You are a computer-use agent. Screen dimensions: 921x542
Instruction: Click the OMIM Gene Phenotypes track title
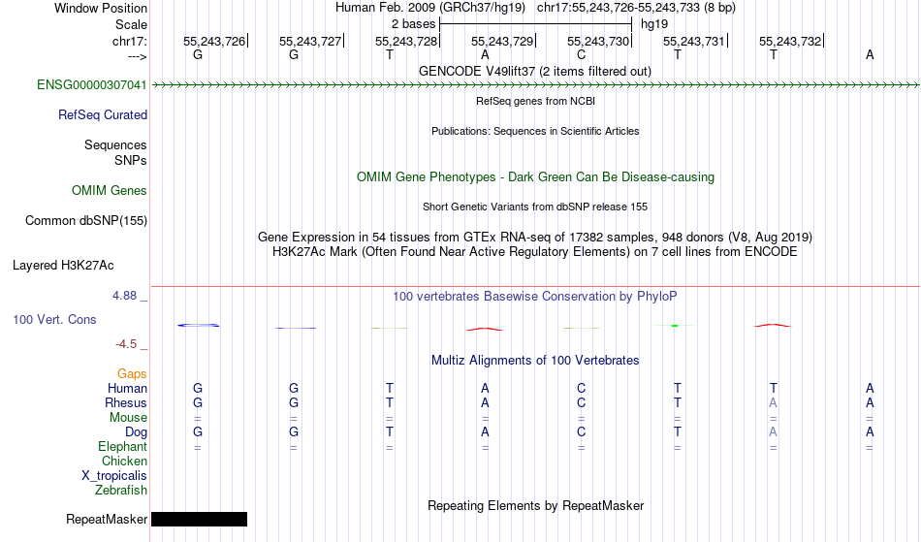click(536, 177)
